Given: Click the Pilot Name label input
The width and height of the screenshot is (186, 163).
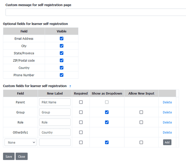Looking at the screenshot, I should (55, 102).
